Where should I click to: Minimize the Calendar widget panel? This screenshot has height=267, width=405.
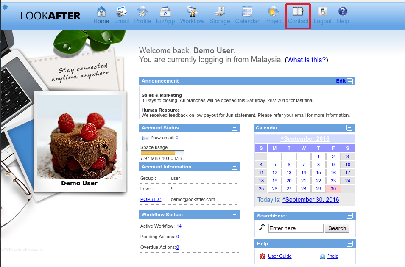[x=349, y=128]
